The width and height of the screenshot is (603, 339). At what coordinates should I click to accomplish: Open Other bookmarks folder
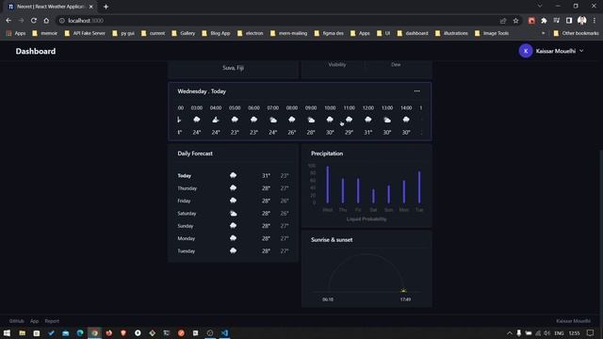click(x=576, y=34)
